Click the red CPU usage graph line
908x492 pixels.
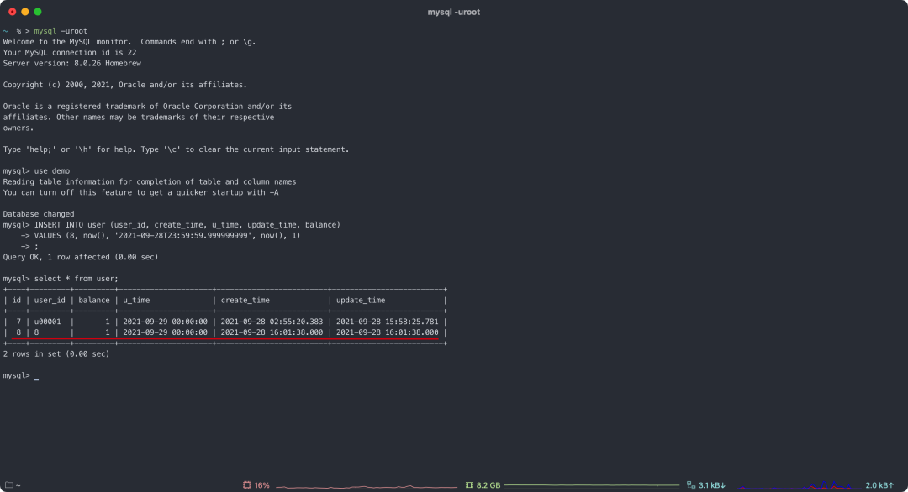click(x=366, y=486)
